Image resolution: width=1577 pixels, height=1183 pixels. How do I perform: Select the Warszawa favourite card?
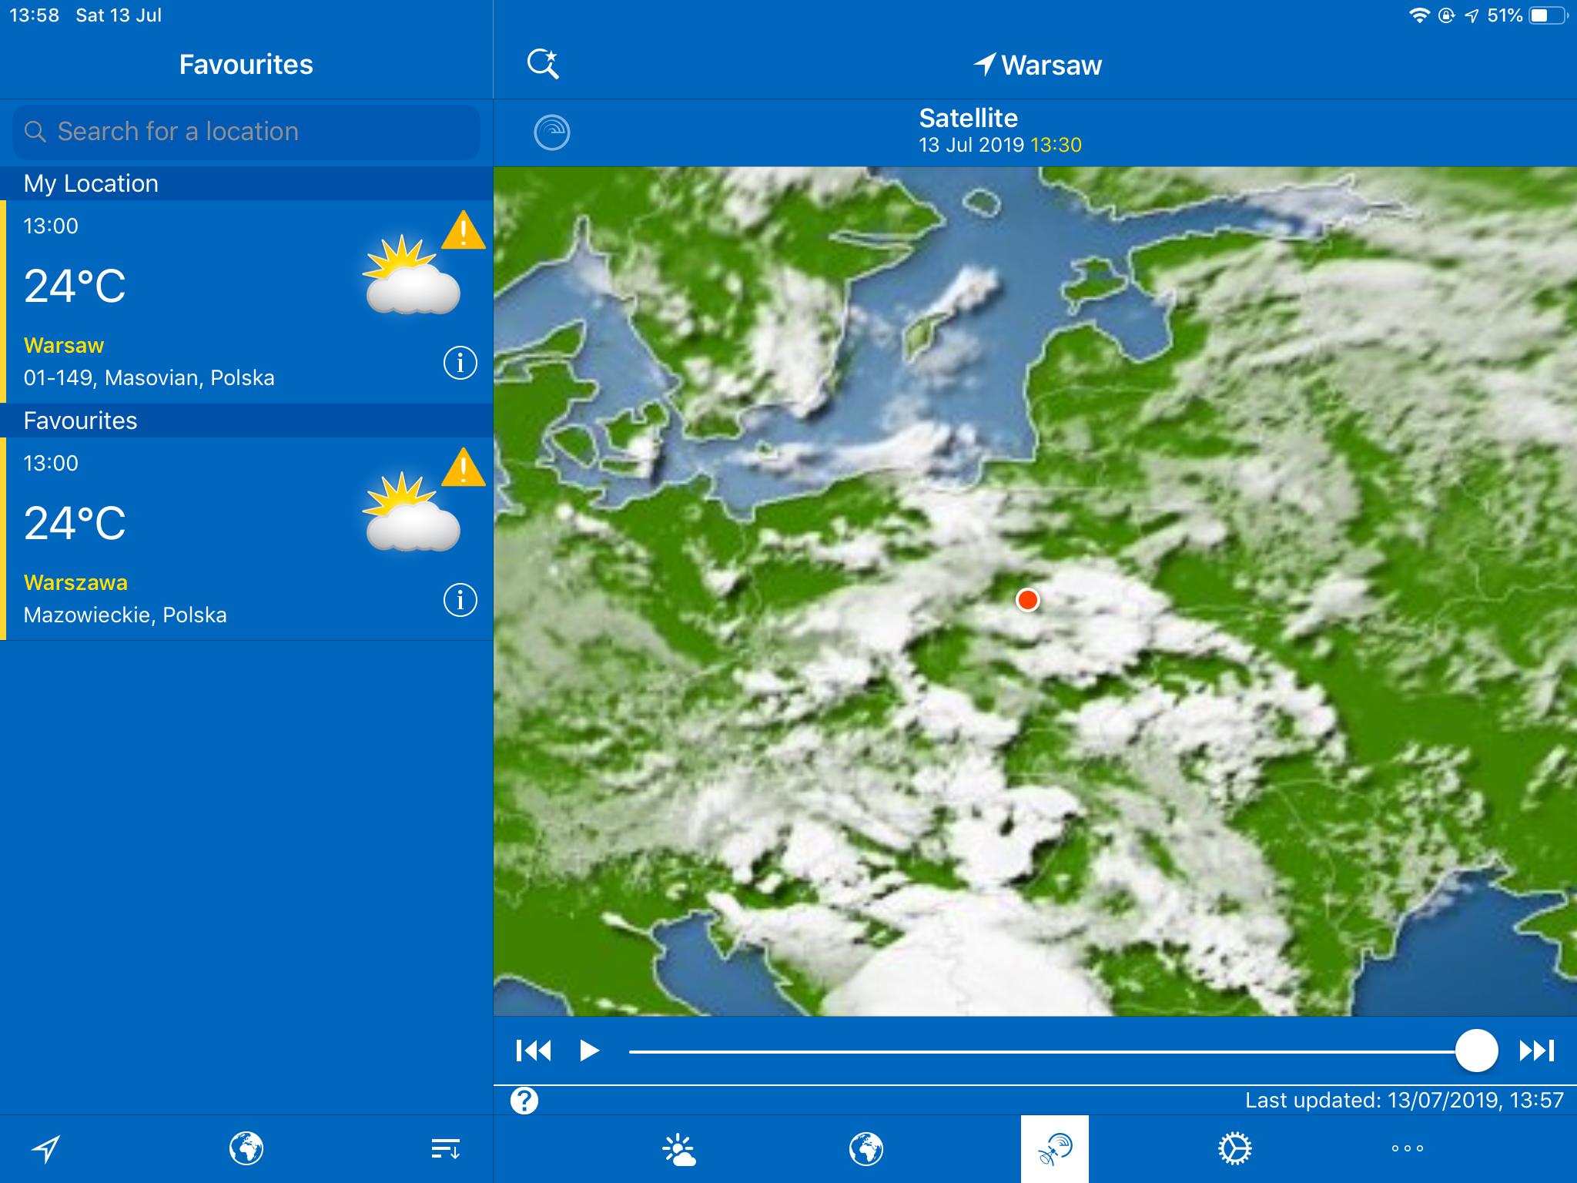[x=246, y=538]
